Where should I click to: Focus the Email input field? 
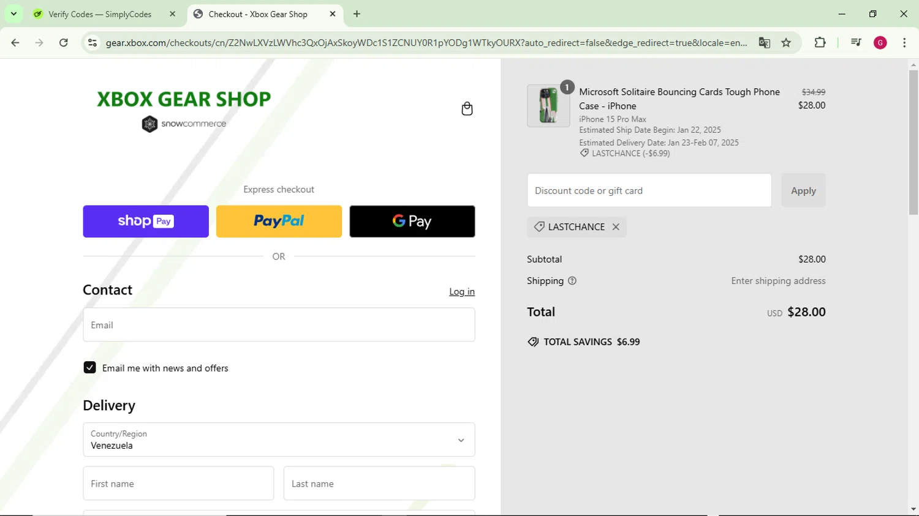[279, 325]
